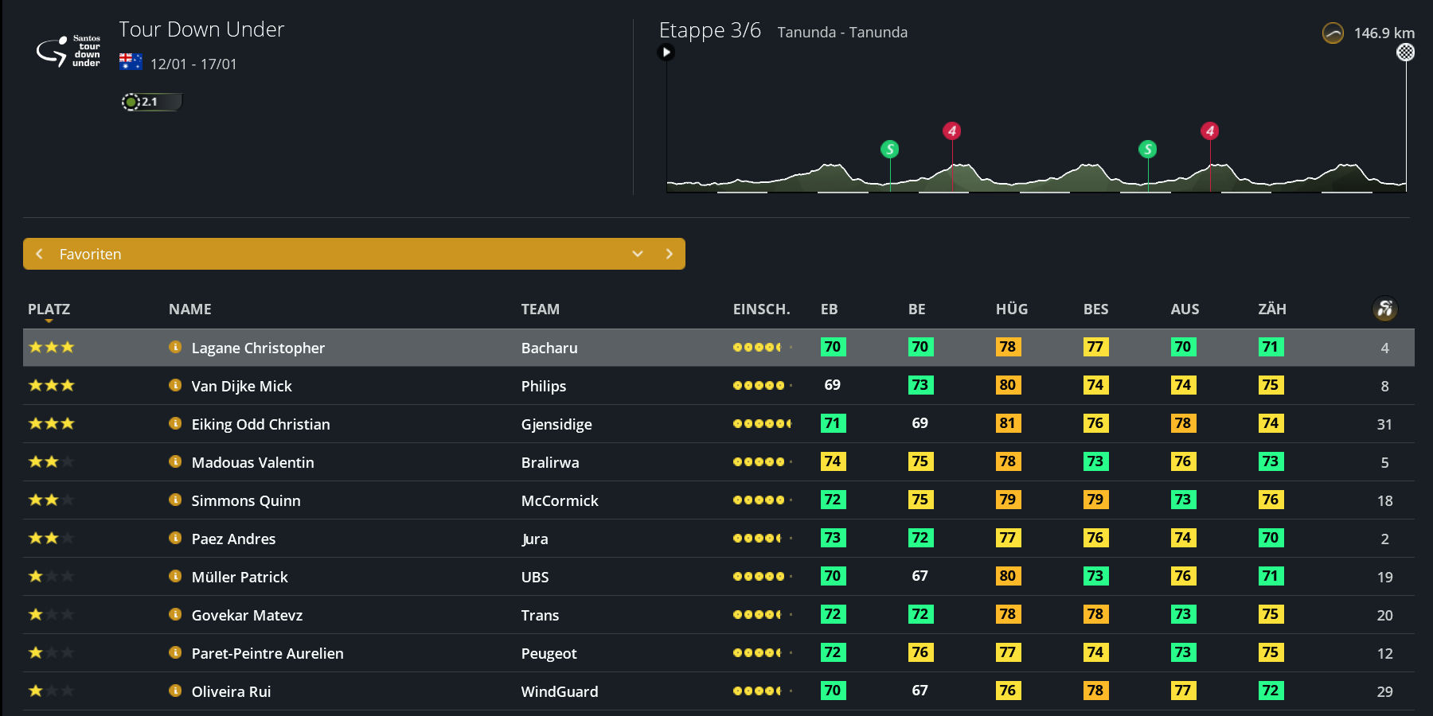Click info icon next to Müller Patrick
Viewport: 1433px width, 716px height.
[175, 576]
